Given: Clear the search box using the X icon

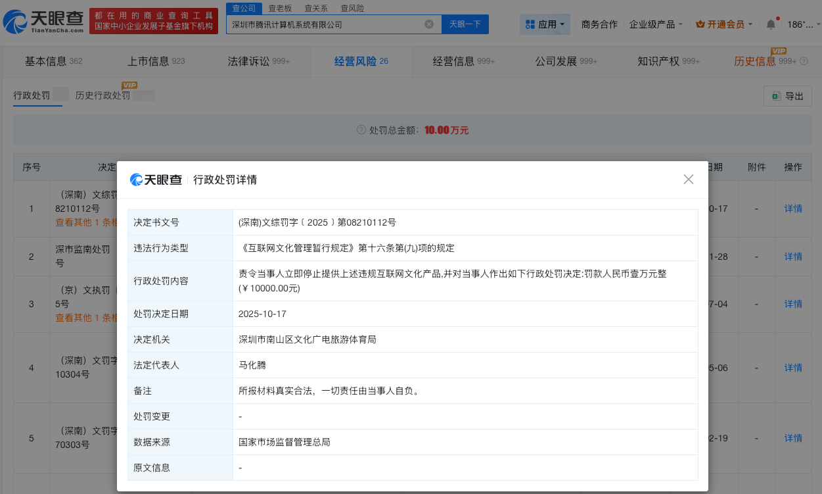Looking at the screenshot, I should pos(430,24).
